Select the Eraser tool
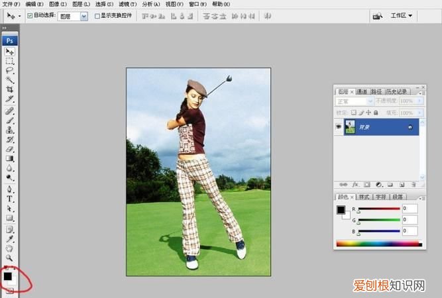 point(10,149)
